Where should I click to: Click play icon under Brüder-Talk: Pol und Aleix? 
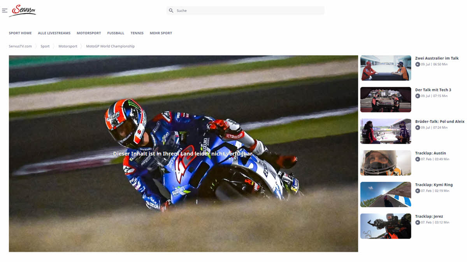coord(418,128)
